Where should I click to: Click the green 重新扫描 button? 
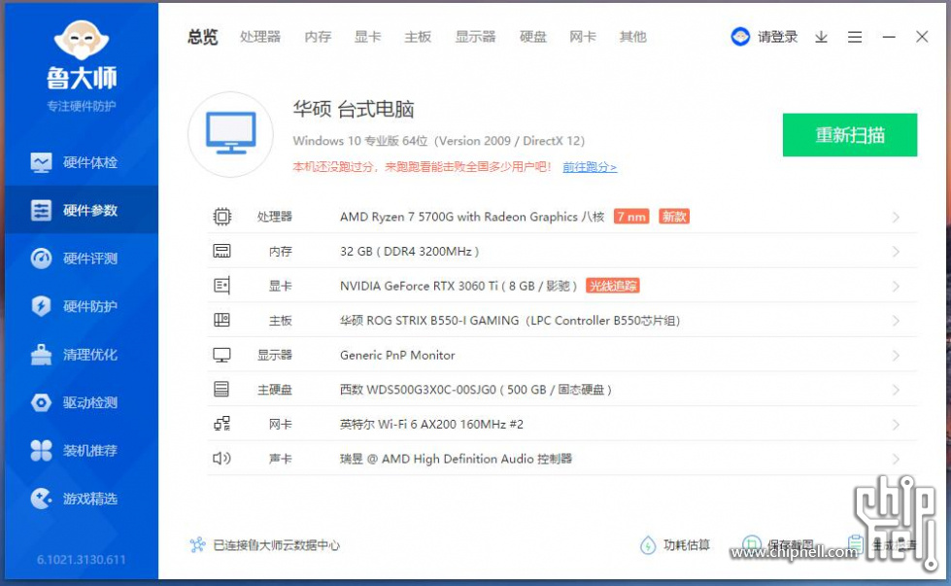click(x=850, y=135)
